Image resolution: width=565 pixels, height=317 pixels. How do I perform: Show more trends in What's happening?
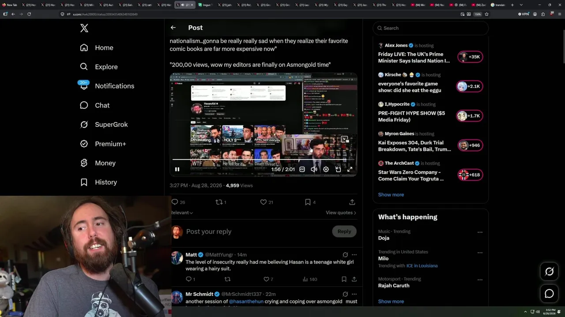click(391, 302)
